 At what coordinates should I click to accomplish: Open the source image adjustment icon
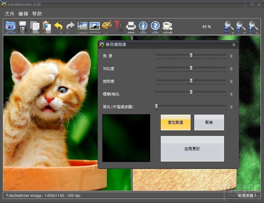click(95, 26)
